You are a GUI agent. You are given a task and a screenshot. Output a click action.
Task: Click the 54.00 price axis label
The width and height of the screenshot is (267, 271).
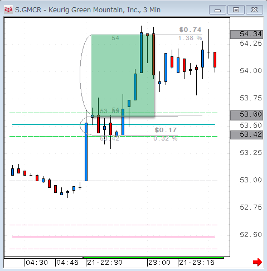click(x=251, y=71)
